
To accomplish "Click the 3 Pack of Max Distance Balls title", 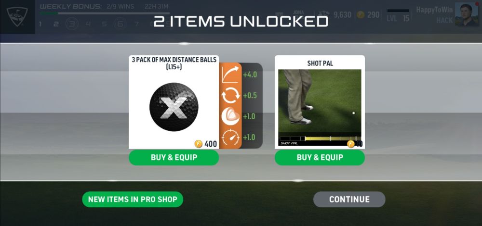I will [x=174, y=63].
